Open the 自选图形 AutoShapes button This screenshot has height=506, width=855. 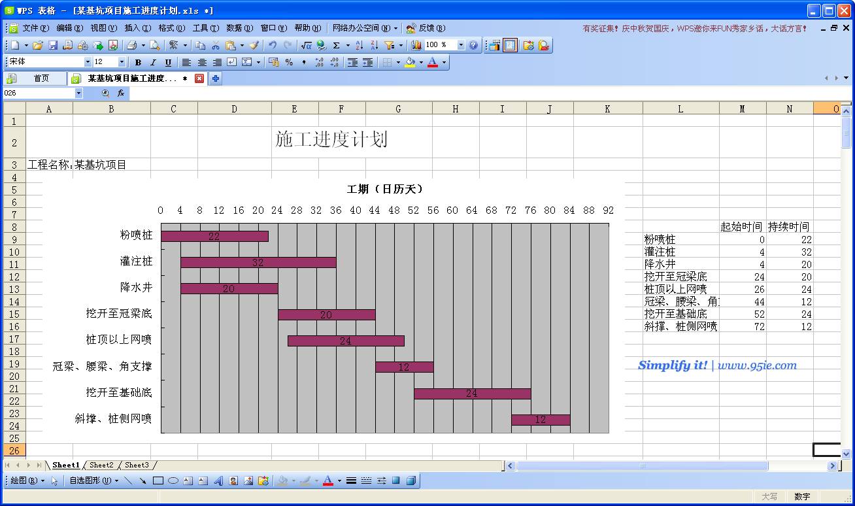tap(94, 481)
